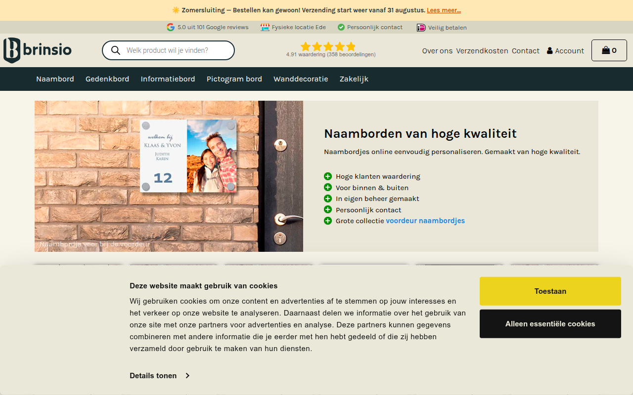
Task: Open the shopping cart
Action: (609, 50)
